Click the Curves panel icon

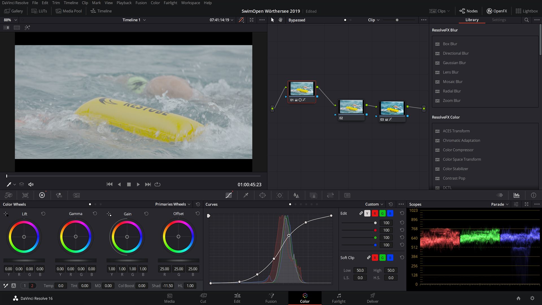(229, 195)
